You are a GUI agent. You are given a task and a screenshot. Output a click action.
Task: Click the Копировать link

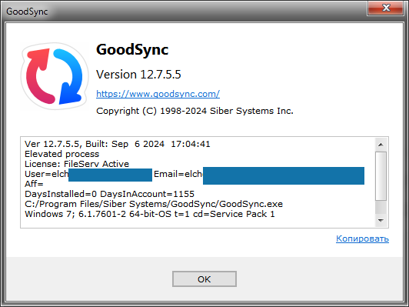pyautogui.click(x=362, y=239)
